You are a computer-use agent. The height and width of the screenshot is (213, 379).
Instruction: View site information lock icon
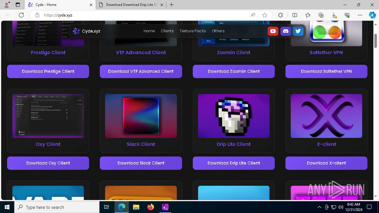click(x=37, y=15)
